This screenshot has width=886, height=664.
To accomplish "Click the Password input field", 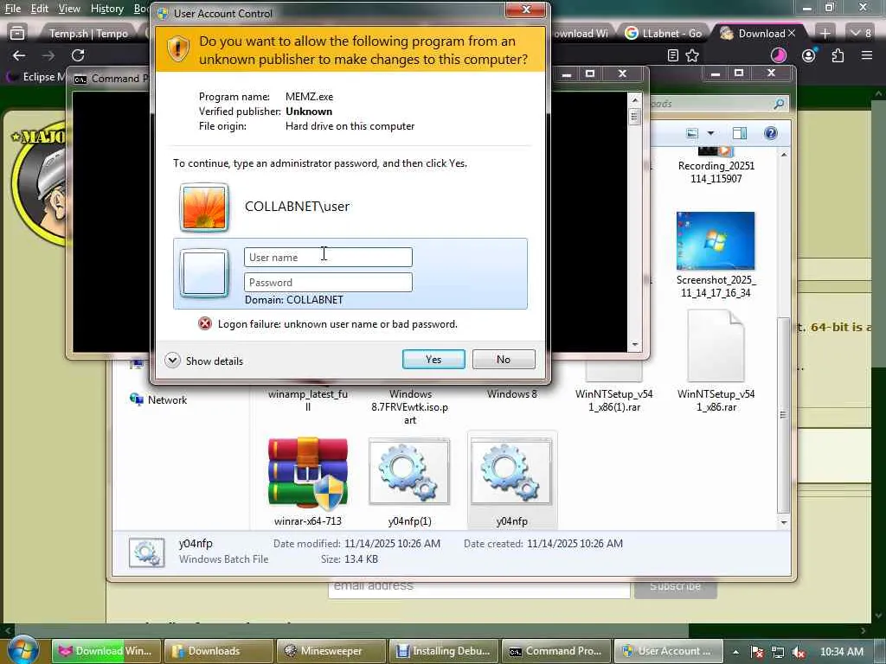I will [328, 283].
